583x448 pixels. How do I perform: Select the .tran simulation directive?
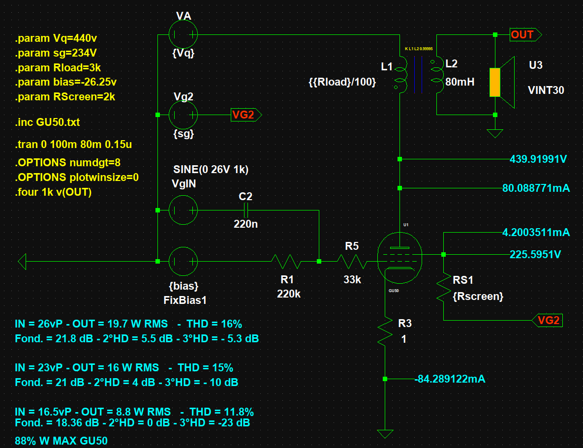(74, 145)
